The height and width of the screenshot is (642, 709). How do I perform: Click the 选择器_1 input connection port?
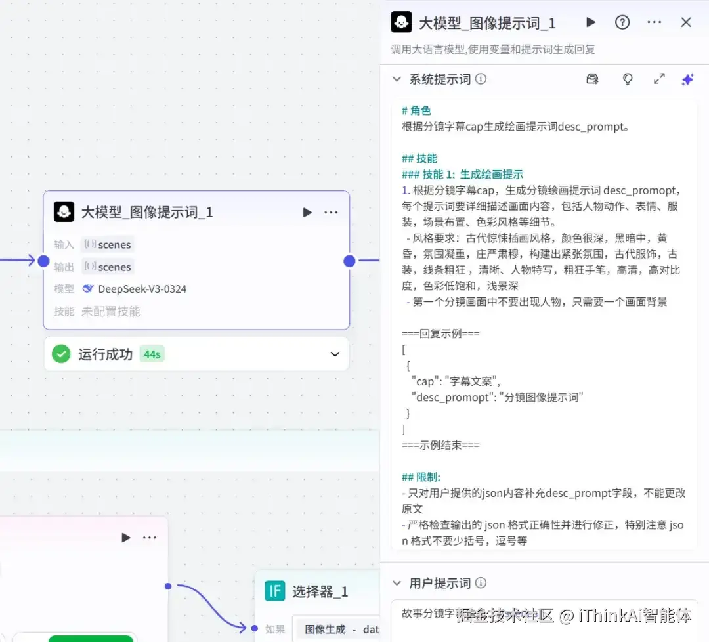tap(255, 628)
